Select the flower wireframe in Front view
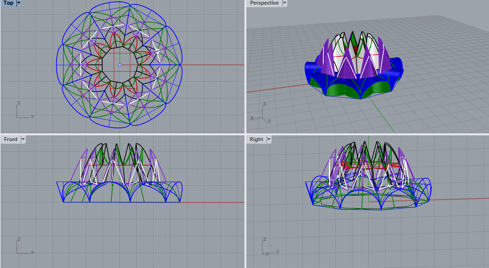The height and width of the screenshot is (268, 489). tap(119, 173)
